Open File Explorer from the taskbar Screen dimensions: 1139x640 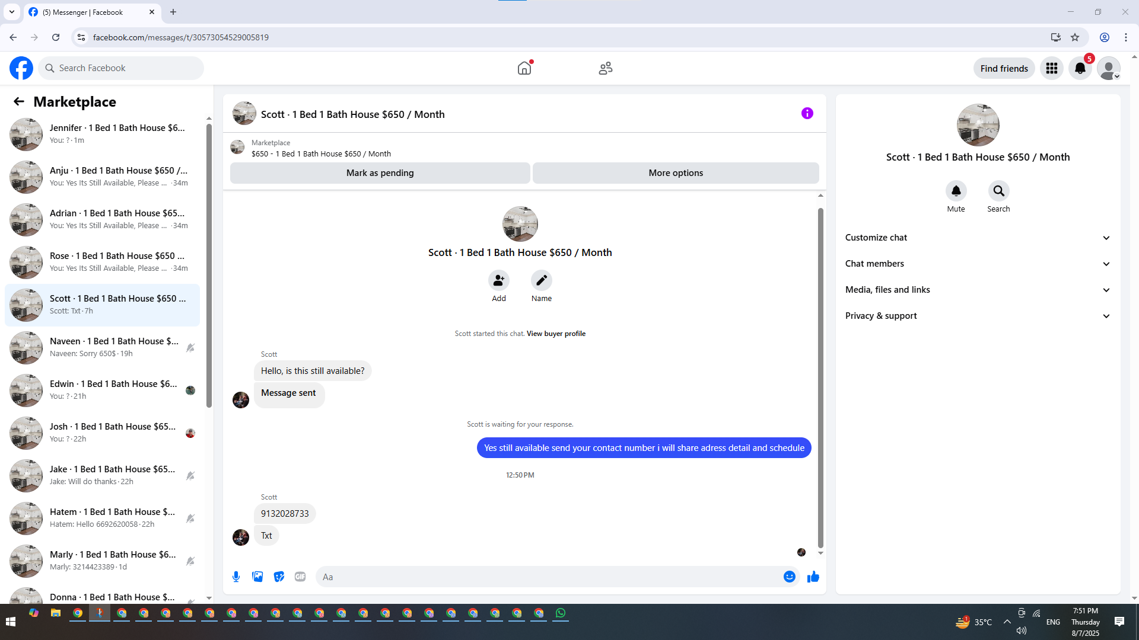tap(56, 613)
